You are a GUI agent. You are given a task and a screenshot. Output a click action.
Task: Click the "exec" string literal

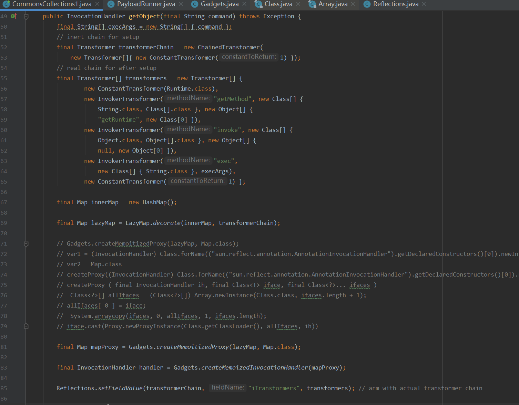224,161
